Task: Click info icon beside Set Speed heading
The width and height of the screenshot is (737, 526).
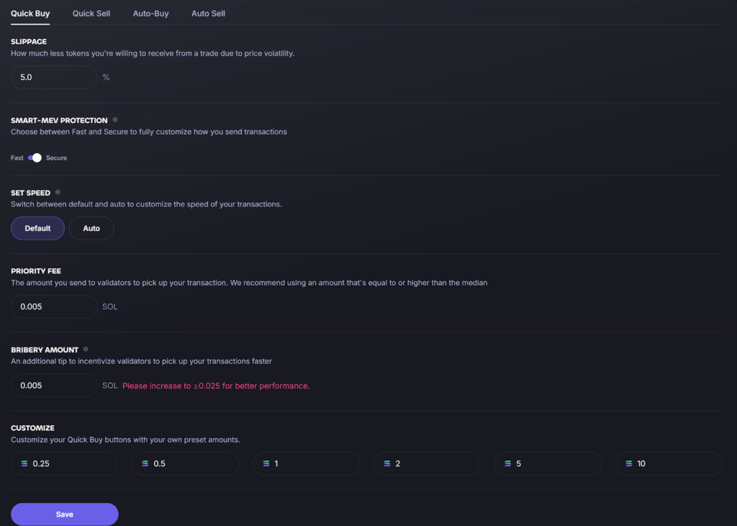Action: click(x=58, y=193)
